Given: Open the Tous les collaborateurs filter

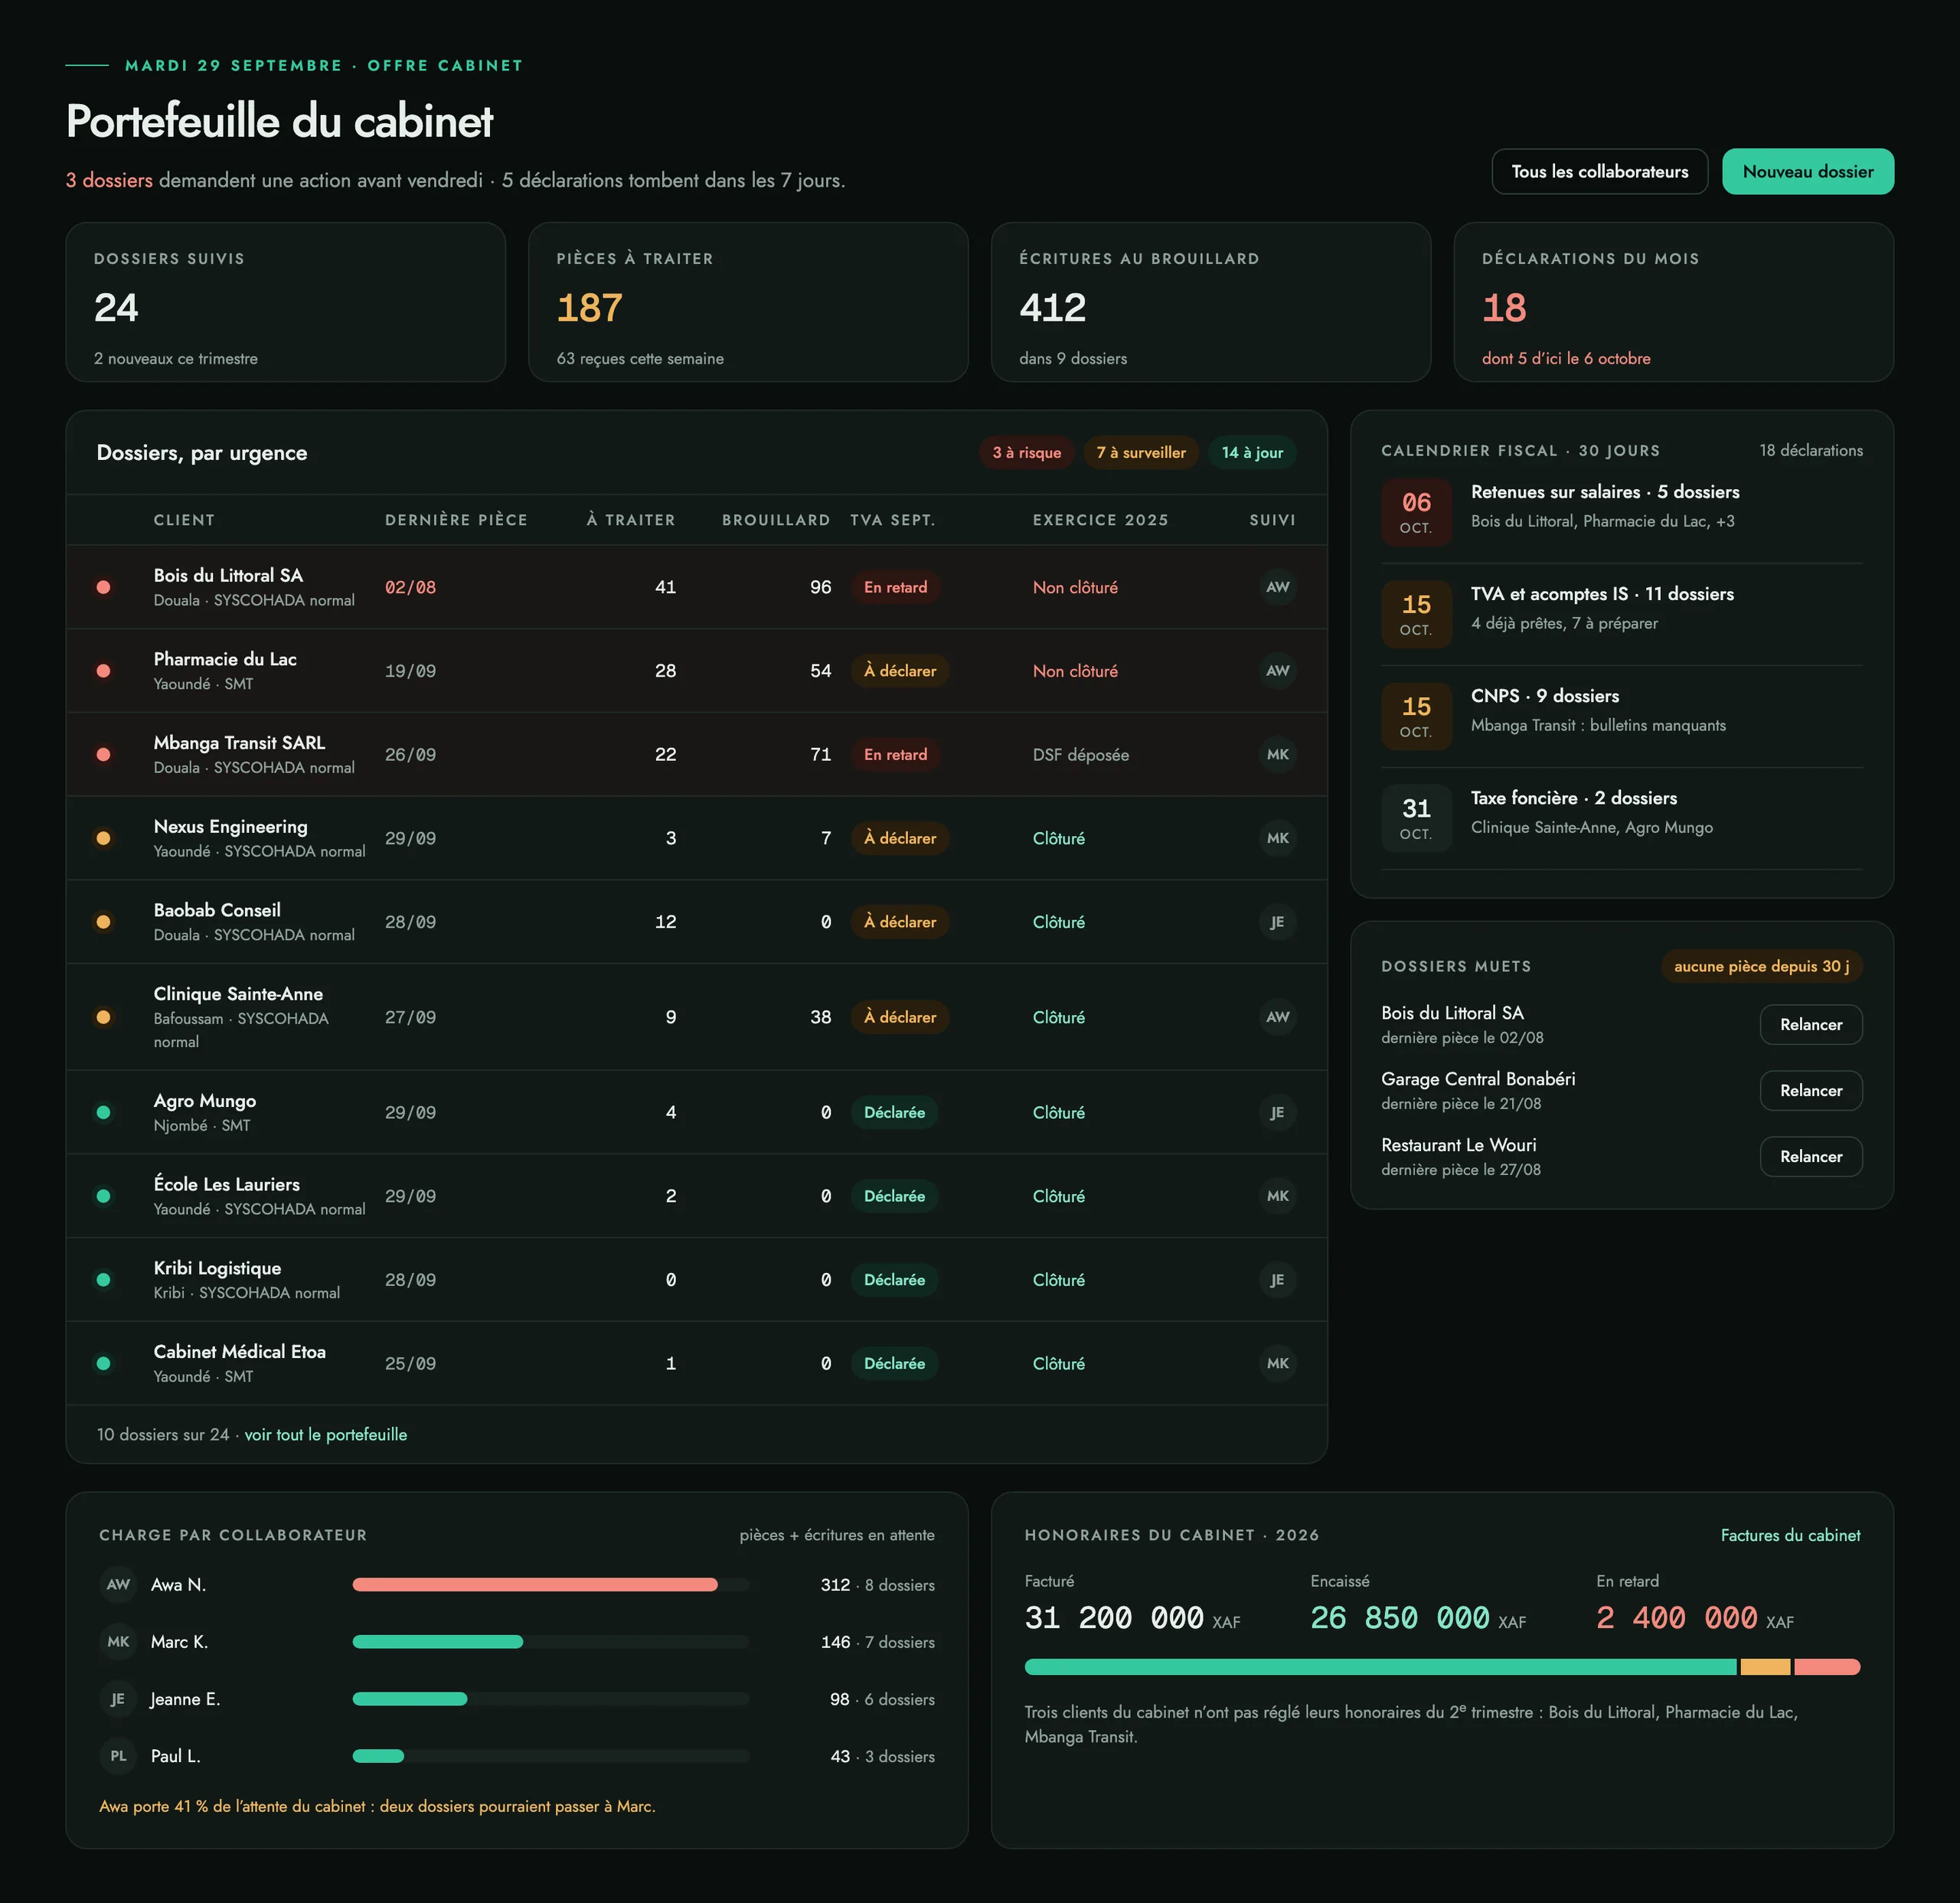Looking at the screenshot, I should click(x=1599, y=171).
